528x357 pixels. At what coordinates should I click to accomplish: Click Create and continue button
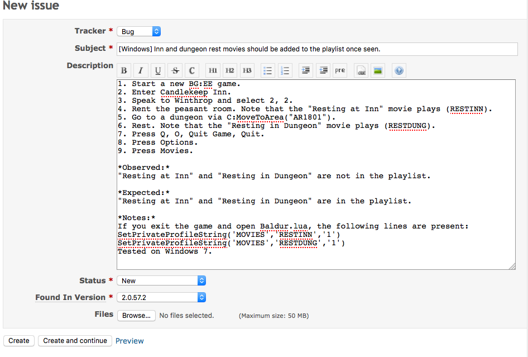[75, 341]
